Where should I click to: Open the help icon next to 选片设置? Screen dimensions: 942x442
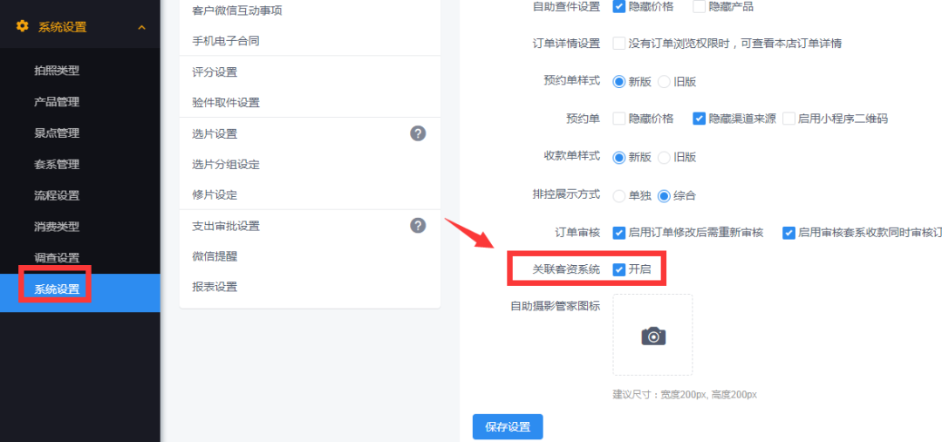click(x=418, y=133)
